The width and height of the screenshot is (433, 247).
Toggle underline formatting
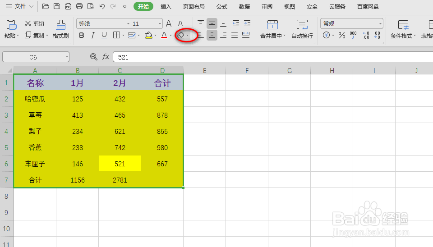(104, 35)
